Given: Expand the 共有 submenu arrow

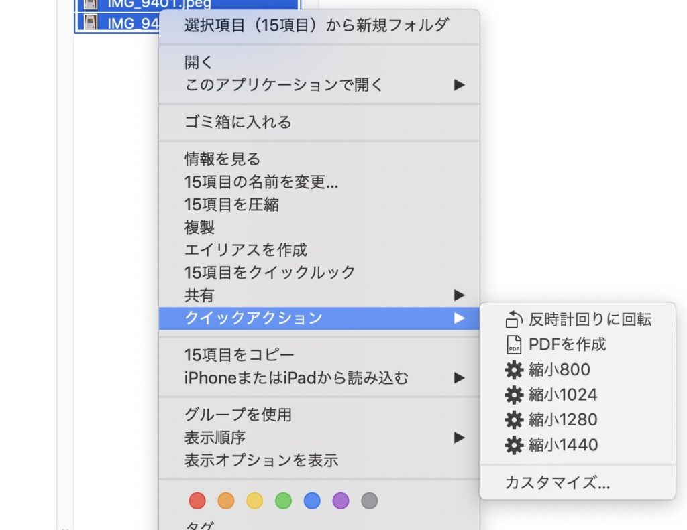Looking at the screenshot, I should click(459, 295).
